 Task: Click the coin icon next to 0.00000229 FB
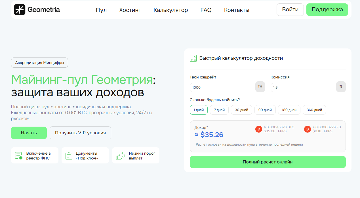[x=307, y=129]
